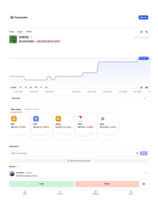The width and height of the screenshot is (158, 204).
Task: Open runchian's username link
Action: 20,173
